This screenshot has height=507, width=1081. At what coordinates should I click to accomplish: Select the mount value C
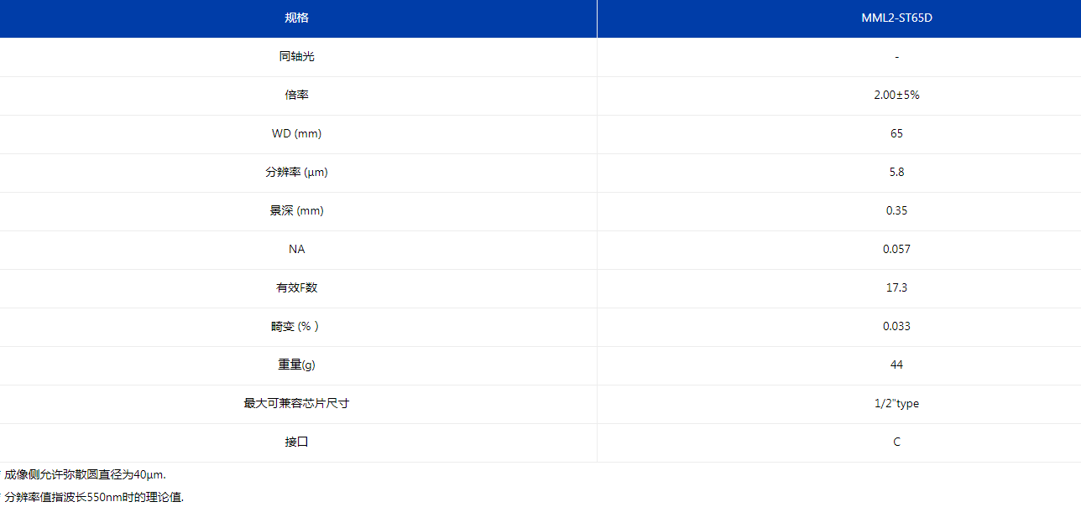click(x=896, y=442)
